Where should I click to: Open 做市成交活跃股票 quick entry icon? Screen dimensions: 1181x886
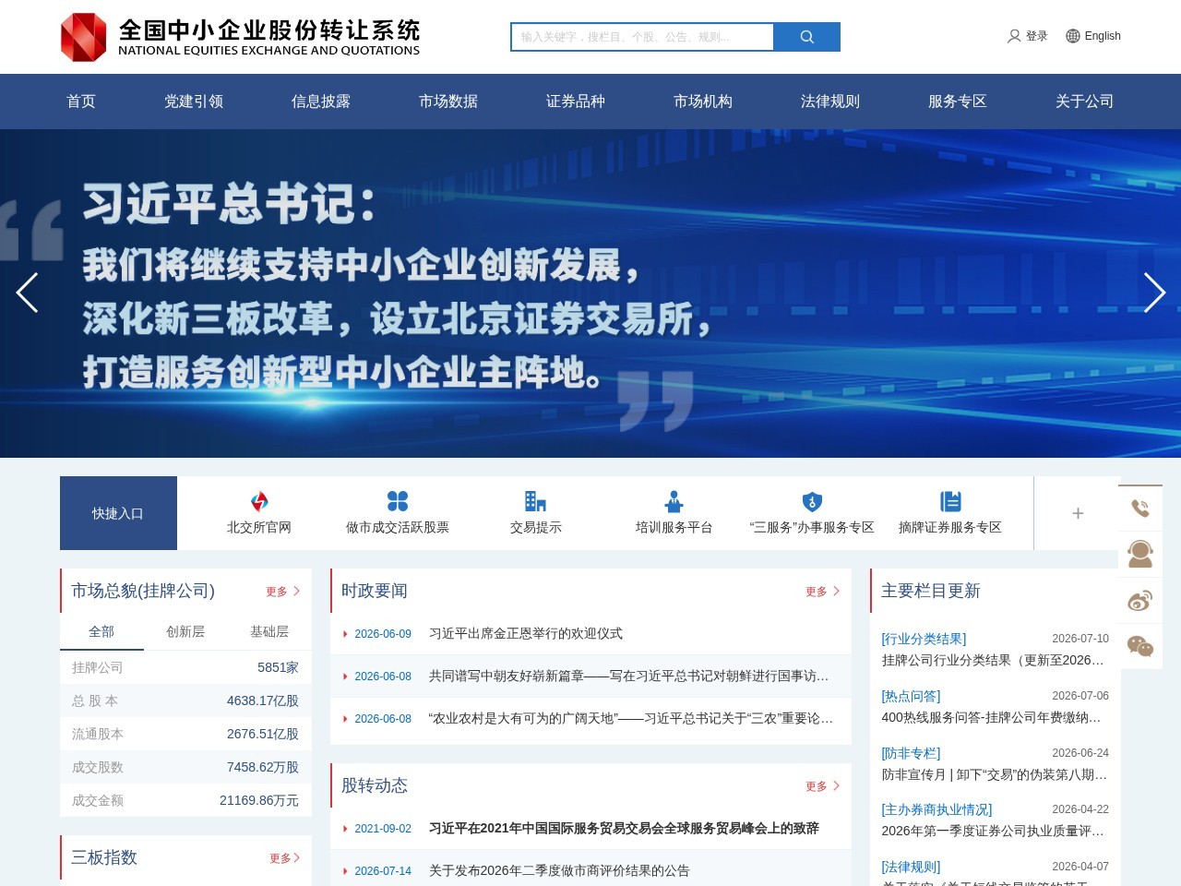click(x=398, y=501)
